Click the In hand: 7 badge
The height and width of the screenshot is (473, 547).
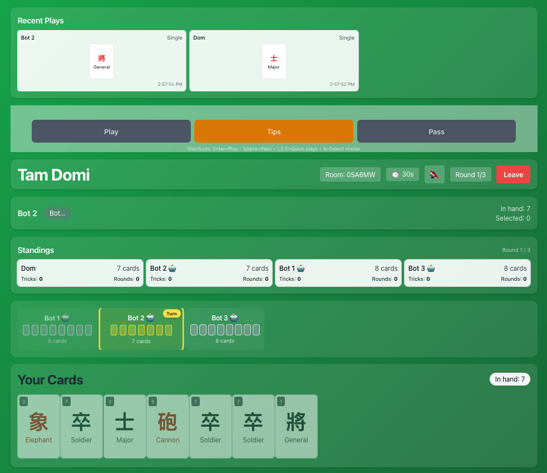point(510,379)
